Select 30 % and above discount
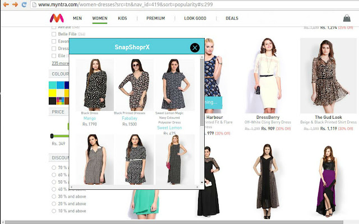Viewport: 359px width, 224px height. pyautogui.click(x=54, y=197)
